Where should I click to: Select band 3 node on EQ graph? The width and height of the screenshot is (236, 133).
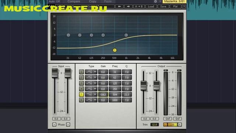pos(91,35)
